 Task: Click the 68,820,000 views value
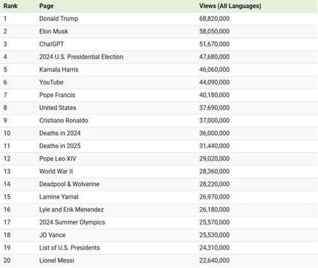coord(214,18)
